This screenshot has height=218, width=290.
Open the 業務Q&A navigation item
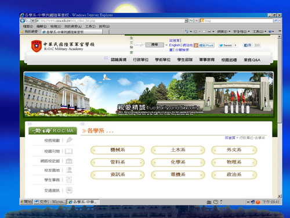[x=252, y=60]
